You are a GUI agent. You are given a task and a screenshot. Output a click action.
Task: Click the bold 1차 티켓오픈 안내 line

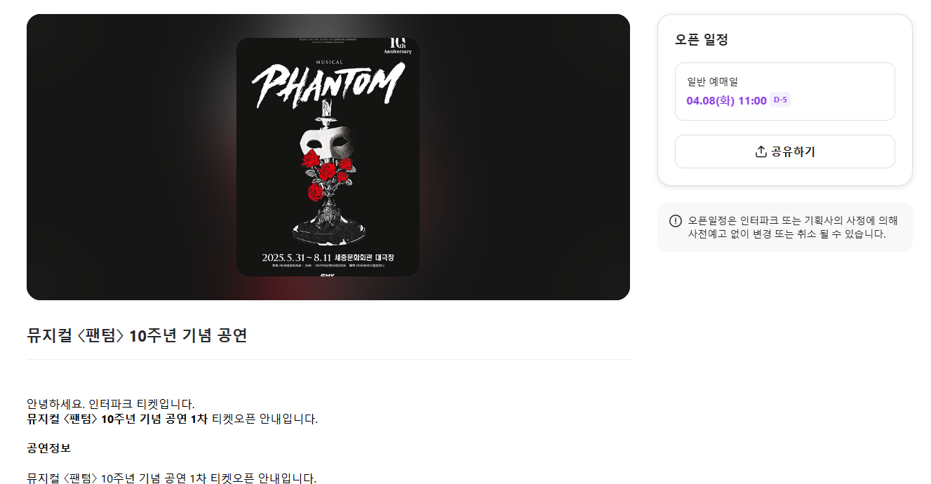click(x=173, y=419)
